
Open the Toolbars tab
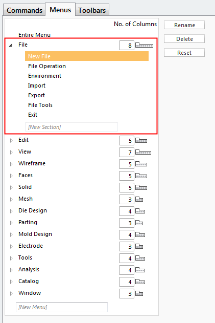pos(92,10)
